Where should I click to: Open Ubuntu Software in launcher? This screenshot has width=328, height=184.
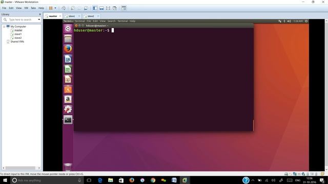coord(68,89)
